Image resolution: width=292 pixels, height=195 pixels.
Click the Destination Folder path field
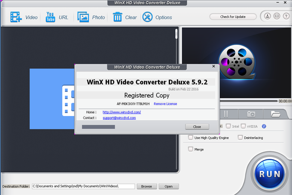83,186
